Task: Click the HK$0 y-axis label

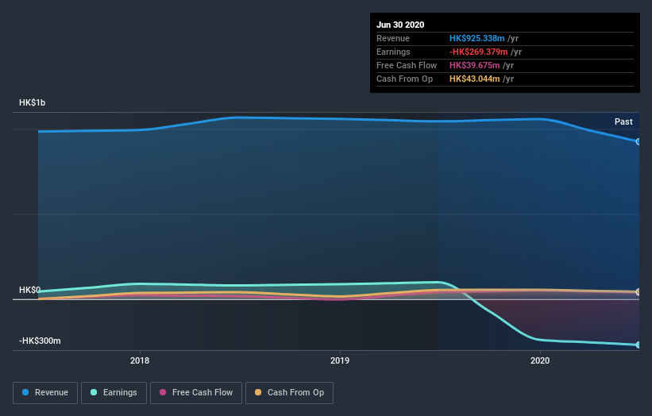Action: [x=29, y=290]
